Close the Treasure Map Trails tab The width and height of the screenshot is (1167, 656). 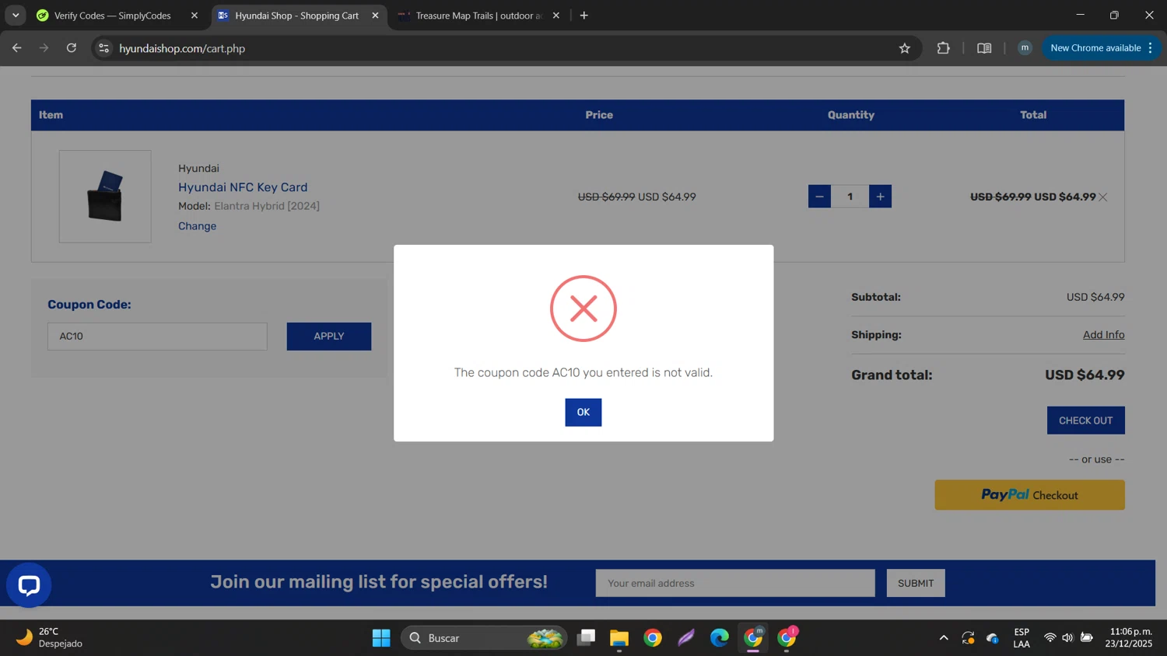[x=555, y=16]
